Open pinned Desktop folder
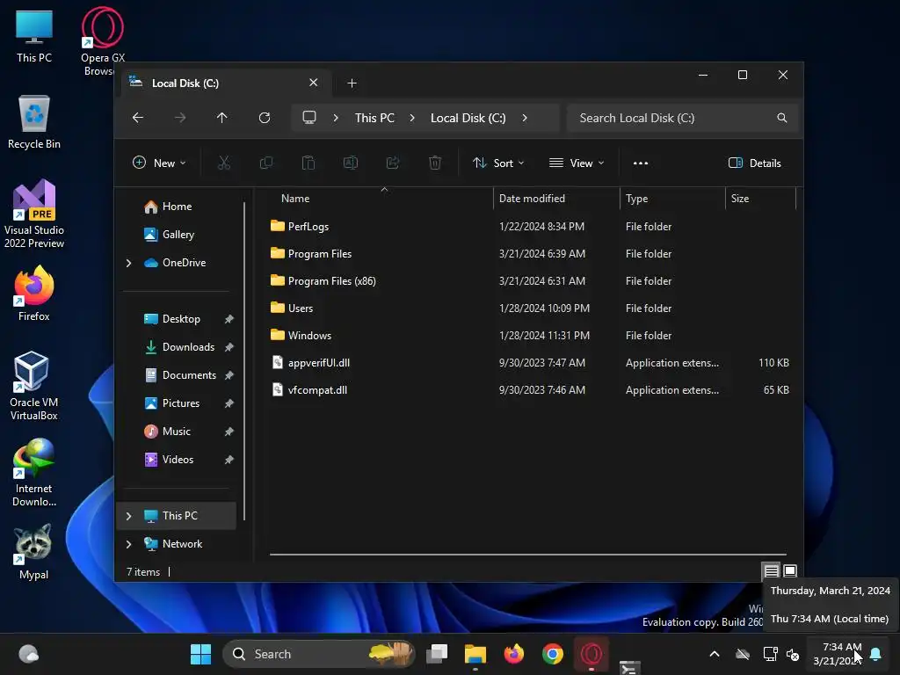Screen dimensions: 900x675 [x=181, y=319]
